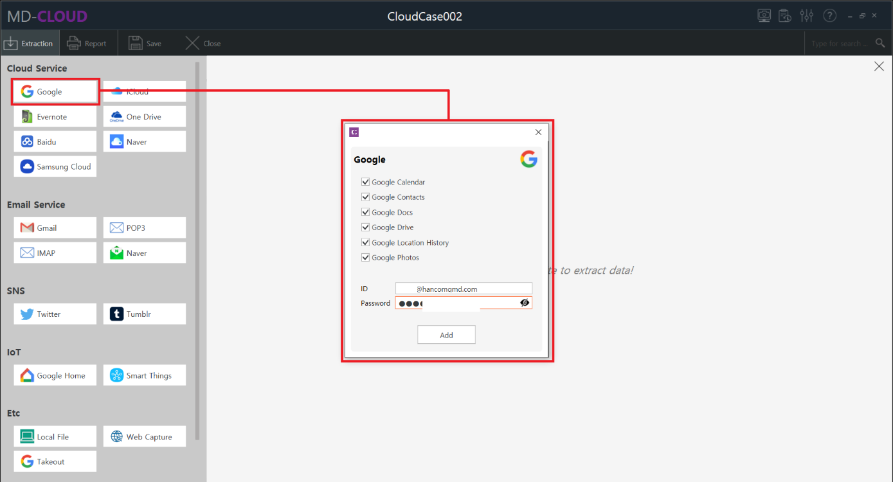Select POP3 email service
Image resolution: width=893 pixels, height=482 pixels.
coord(145,228)
